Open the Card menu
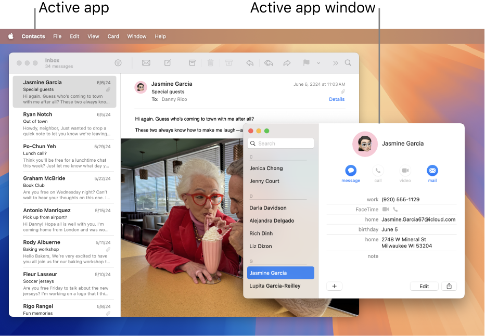 [x=113, y=36]
